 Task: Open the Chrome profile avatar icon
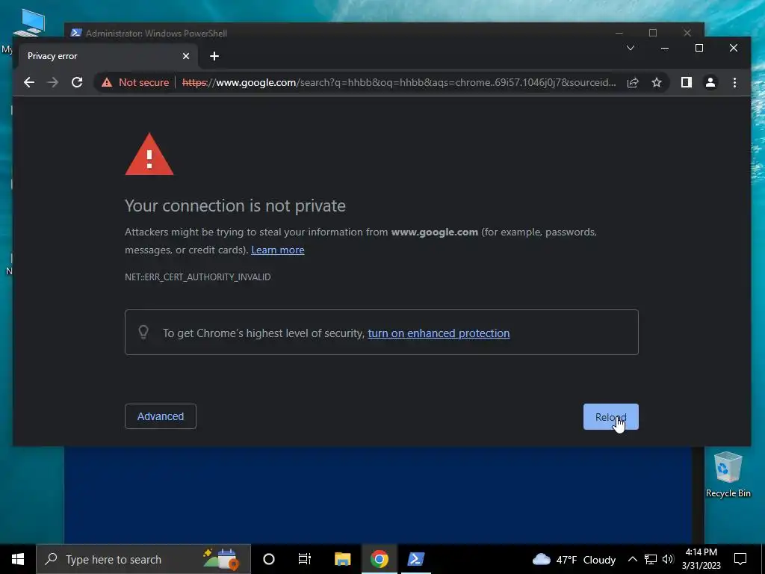pos(710,82)
